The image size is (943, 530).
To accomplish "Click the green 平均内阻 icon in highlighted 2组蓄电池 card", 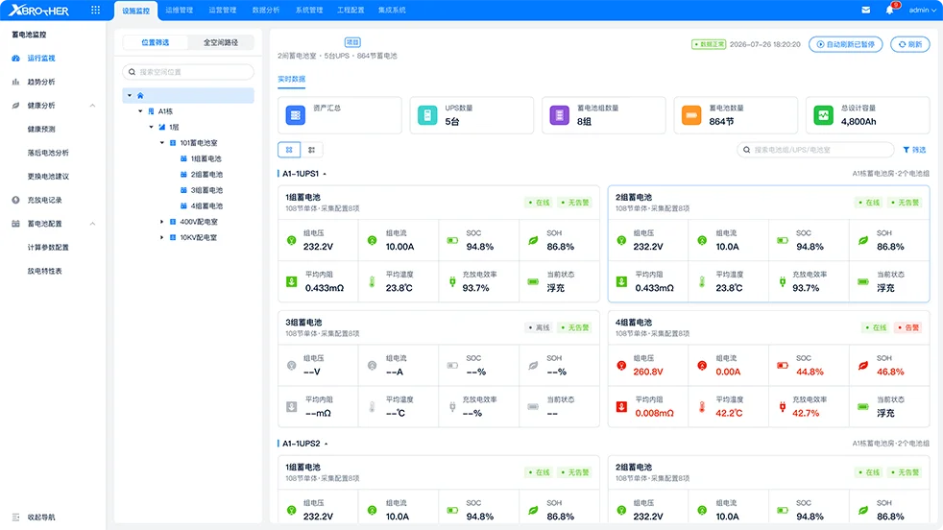I will point(621,281).
